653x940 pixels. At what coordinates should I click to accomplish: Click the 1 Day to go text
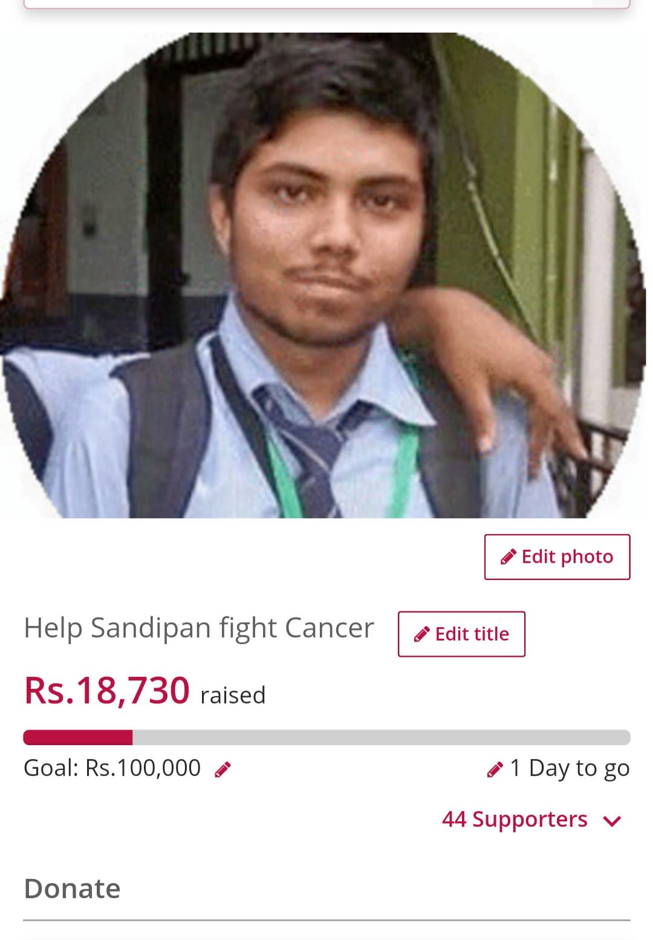tap(570, 768)
